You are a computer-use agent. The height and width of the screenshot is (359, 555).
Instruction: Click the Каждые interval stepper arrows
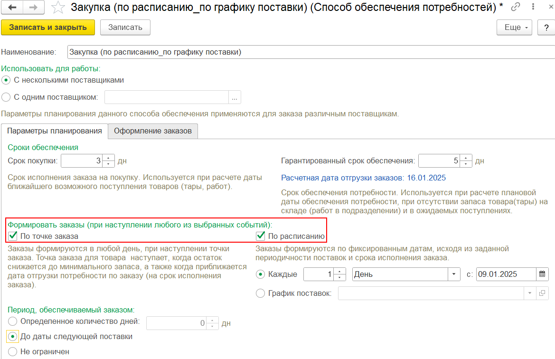click(339, 274)
